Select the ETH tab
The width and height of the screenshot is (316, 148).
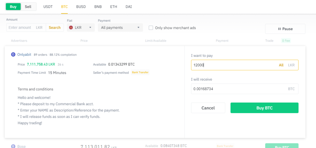tap(114, 7)
